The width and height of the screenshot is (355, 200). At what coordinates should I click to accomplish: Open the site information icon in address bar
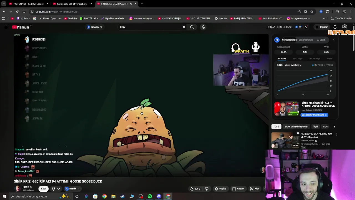point(32,12)
